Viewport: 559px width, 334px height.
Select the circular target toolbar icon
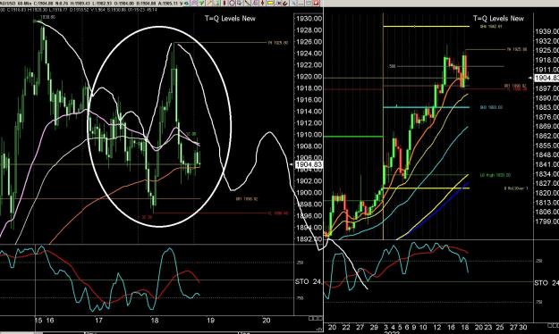coord(232,3)
